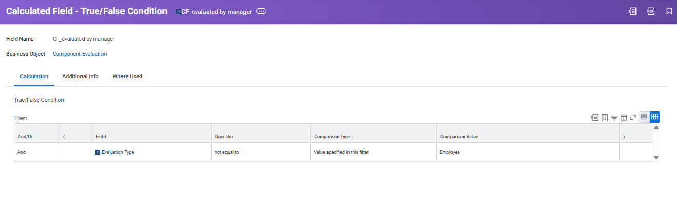This screenshot has width=677, height=204.
Task: Open the Where Used tab
Action: click(128, 76)
